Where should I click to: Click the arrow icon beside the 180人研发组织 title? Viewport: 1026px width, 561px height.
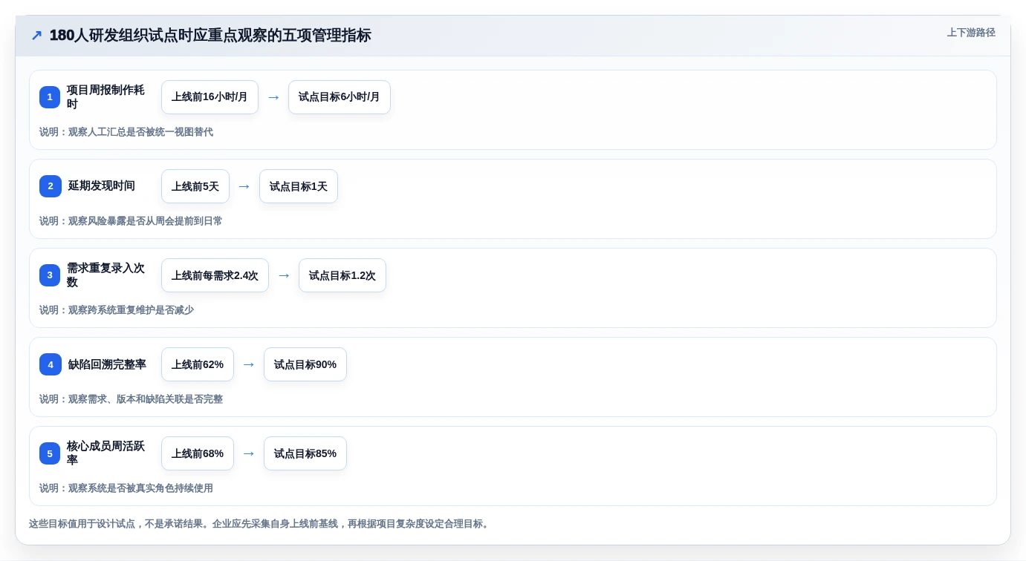(x=36, y=36)
